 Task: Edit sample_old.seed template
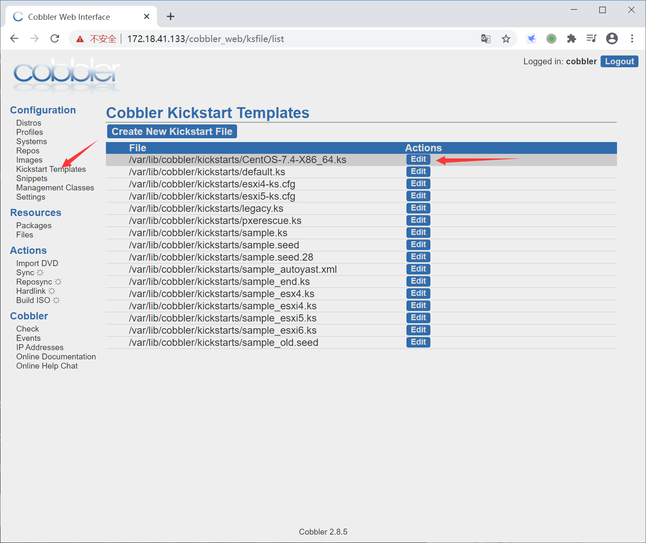pos(418,342)
